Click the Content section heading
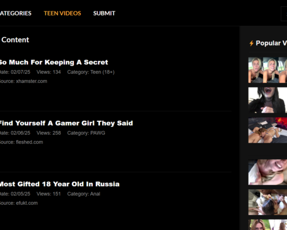 [x=15, y=40]
